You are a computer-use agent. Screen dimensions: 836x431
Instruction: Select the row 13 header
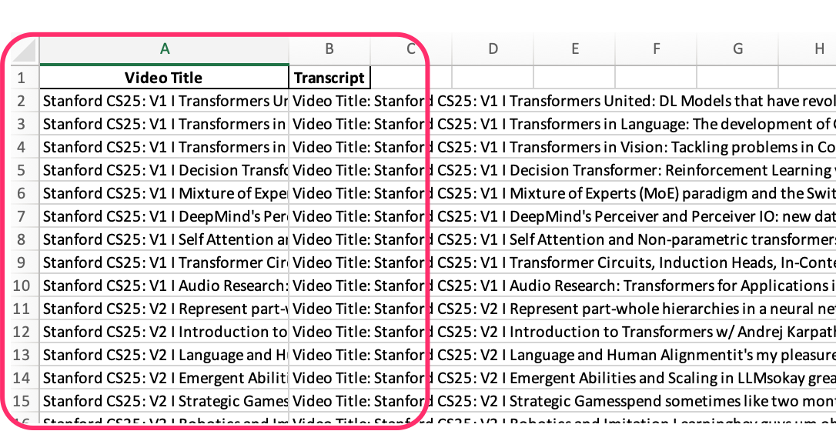tap(21, 355)
